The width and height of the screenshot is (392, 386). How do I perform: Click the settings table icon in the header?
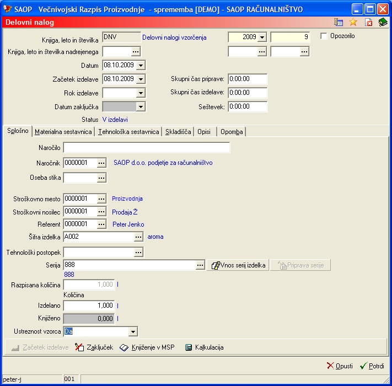[x=339, y=22]
